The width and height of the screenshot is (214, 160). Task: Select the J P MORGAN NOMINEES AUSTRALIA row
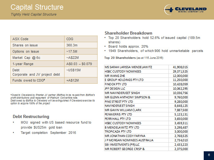click(x=146, y=140)
